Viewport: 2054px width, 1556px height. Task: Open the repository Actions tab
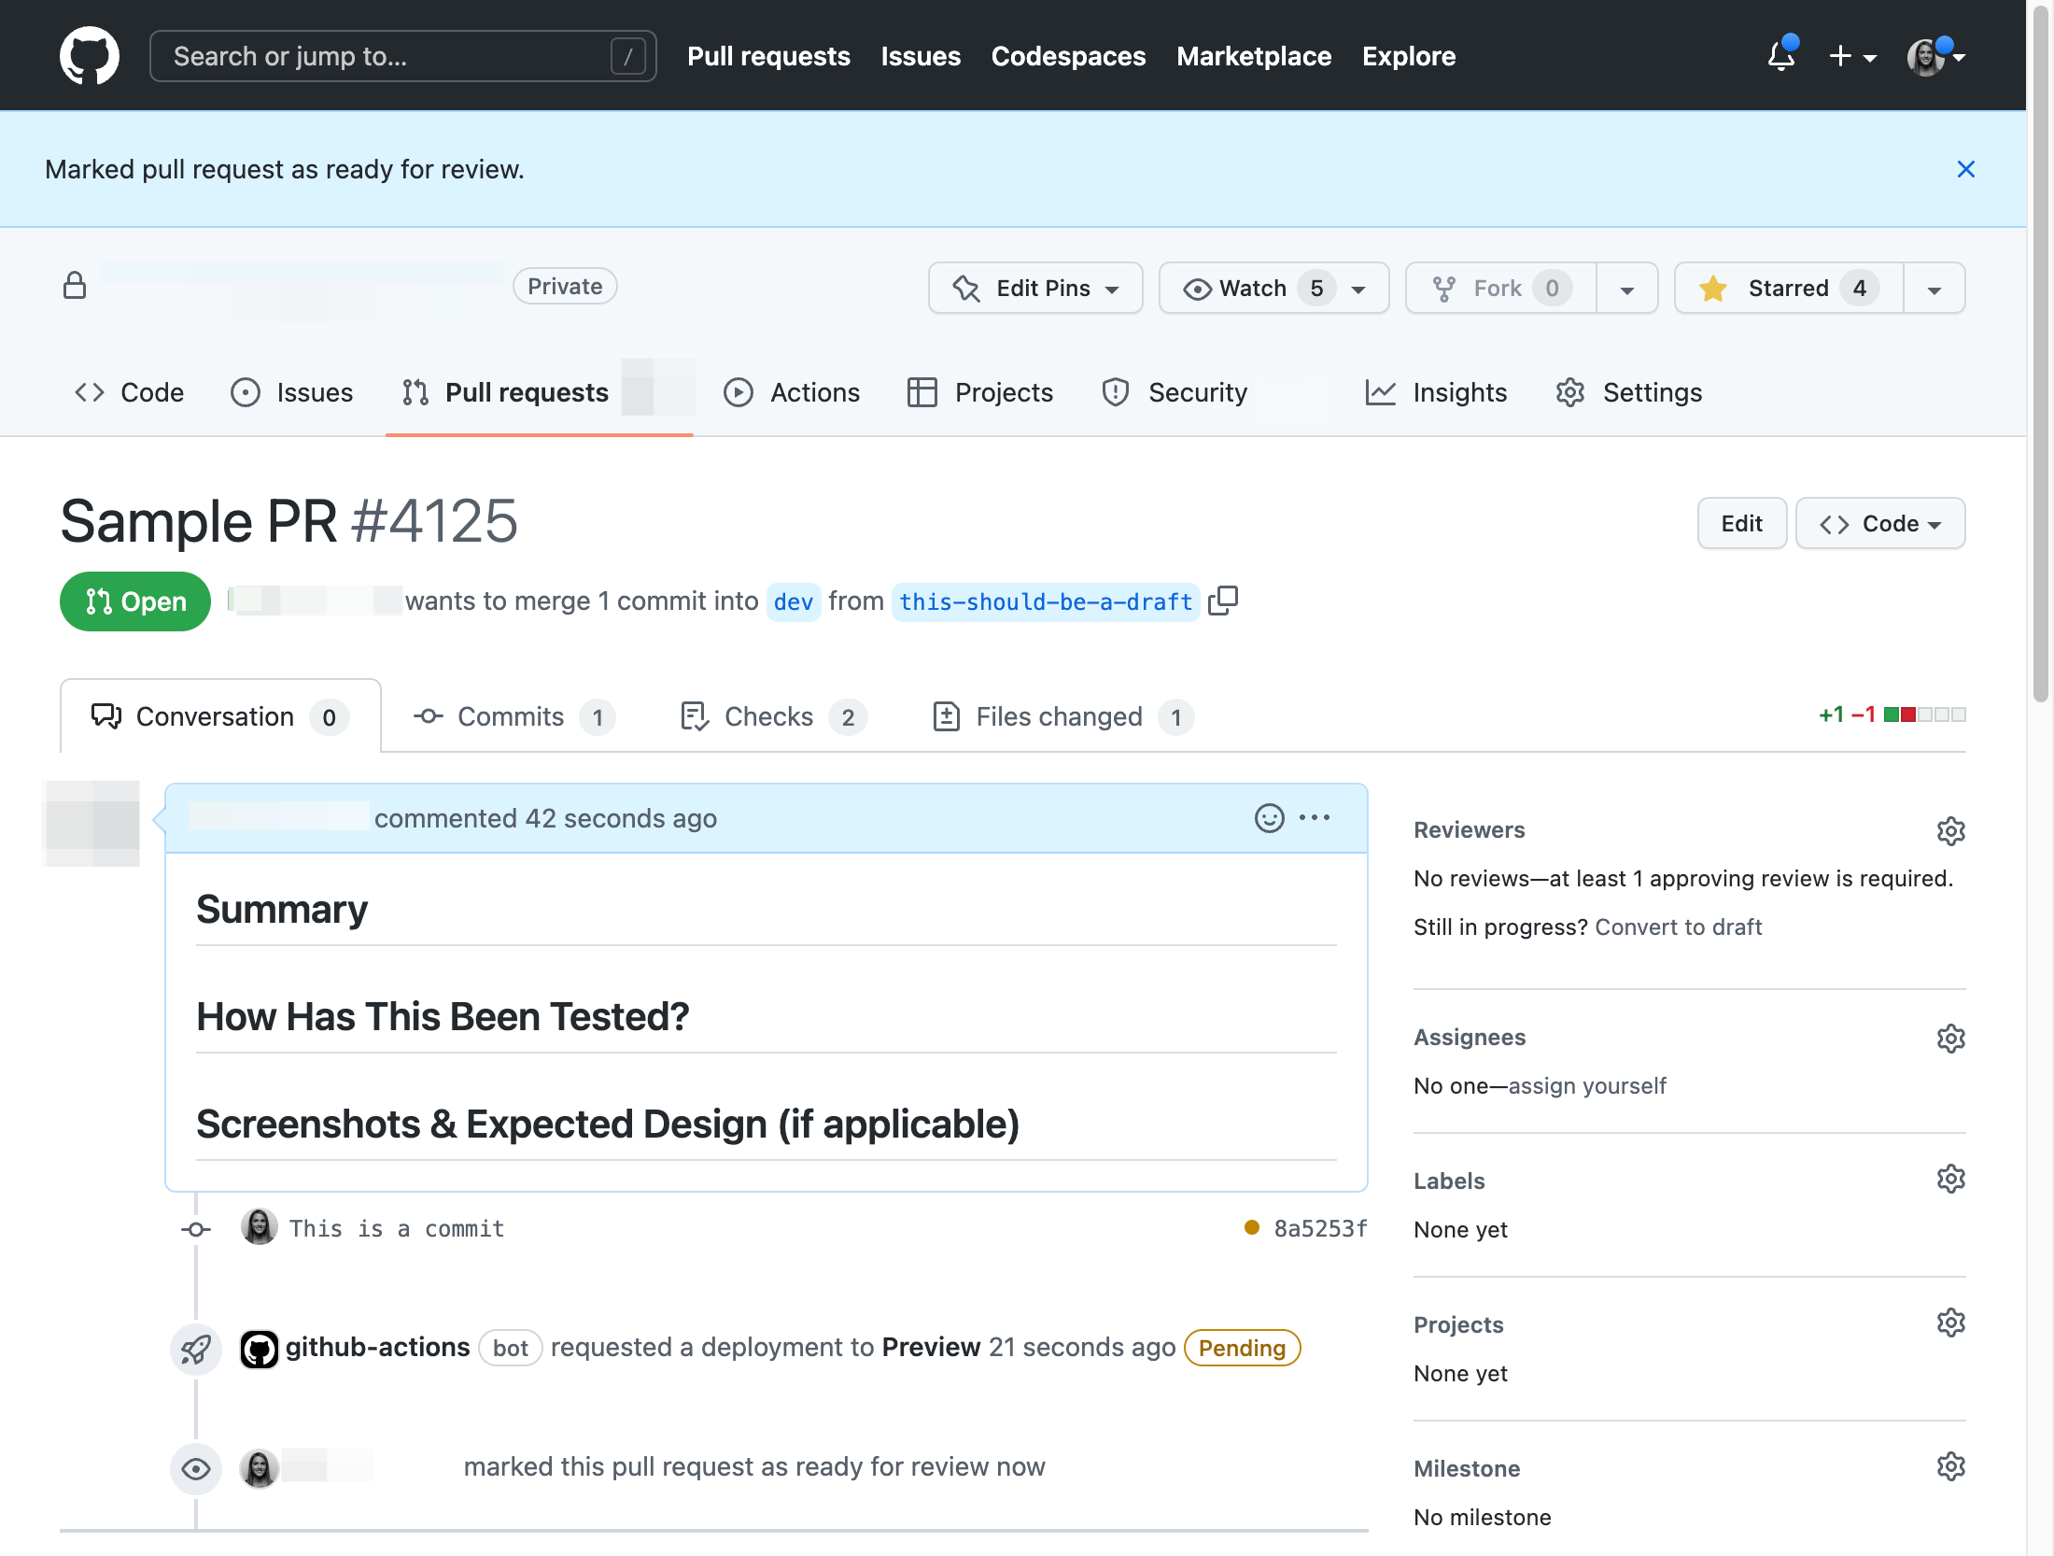pyautogui.click(x=792, y=392)
